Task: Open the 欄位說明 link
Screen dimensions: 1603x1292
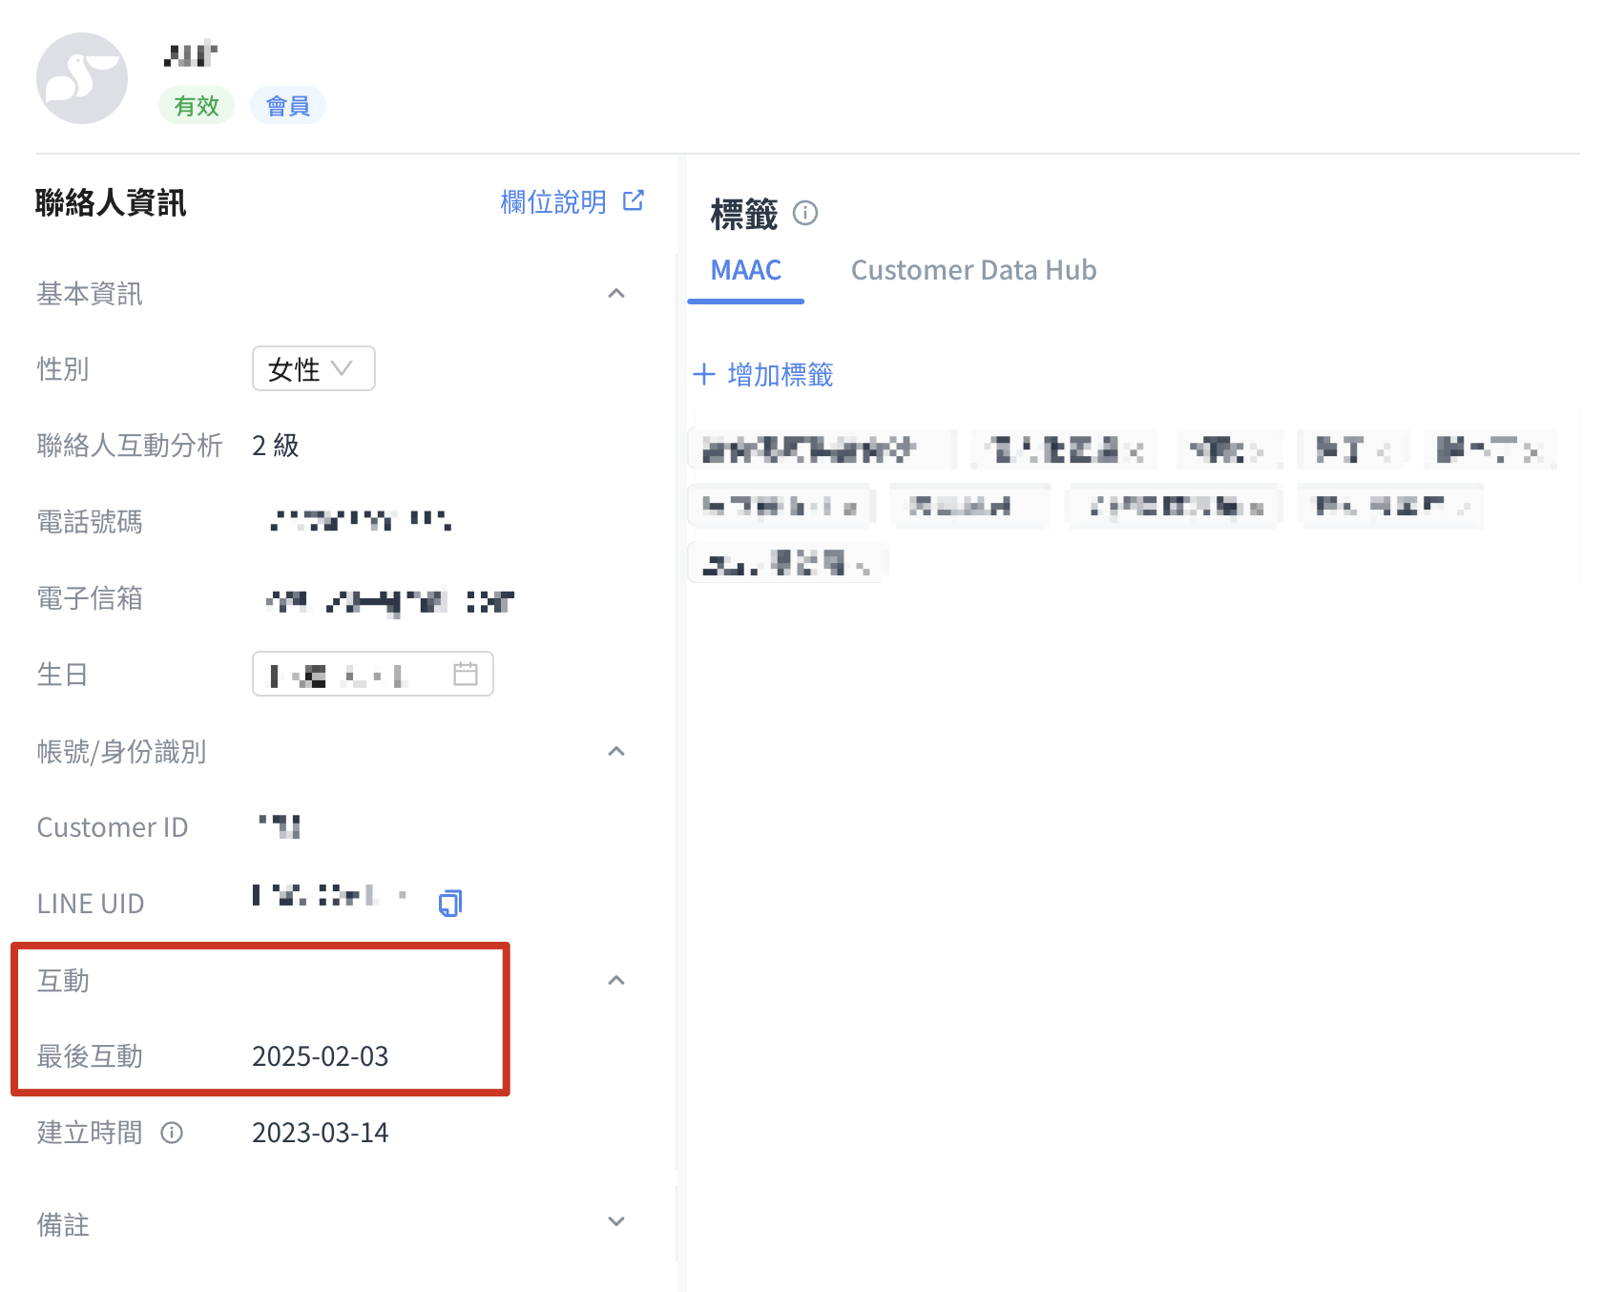Action: pyautogui.click(x=553, y=201)
